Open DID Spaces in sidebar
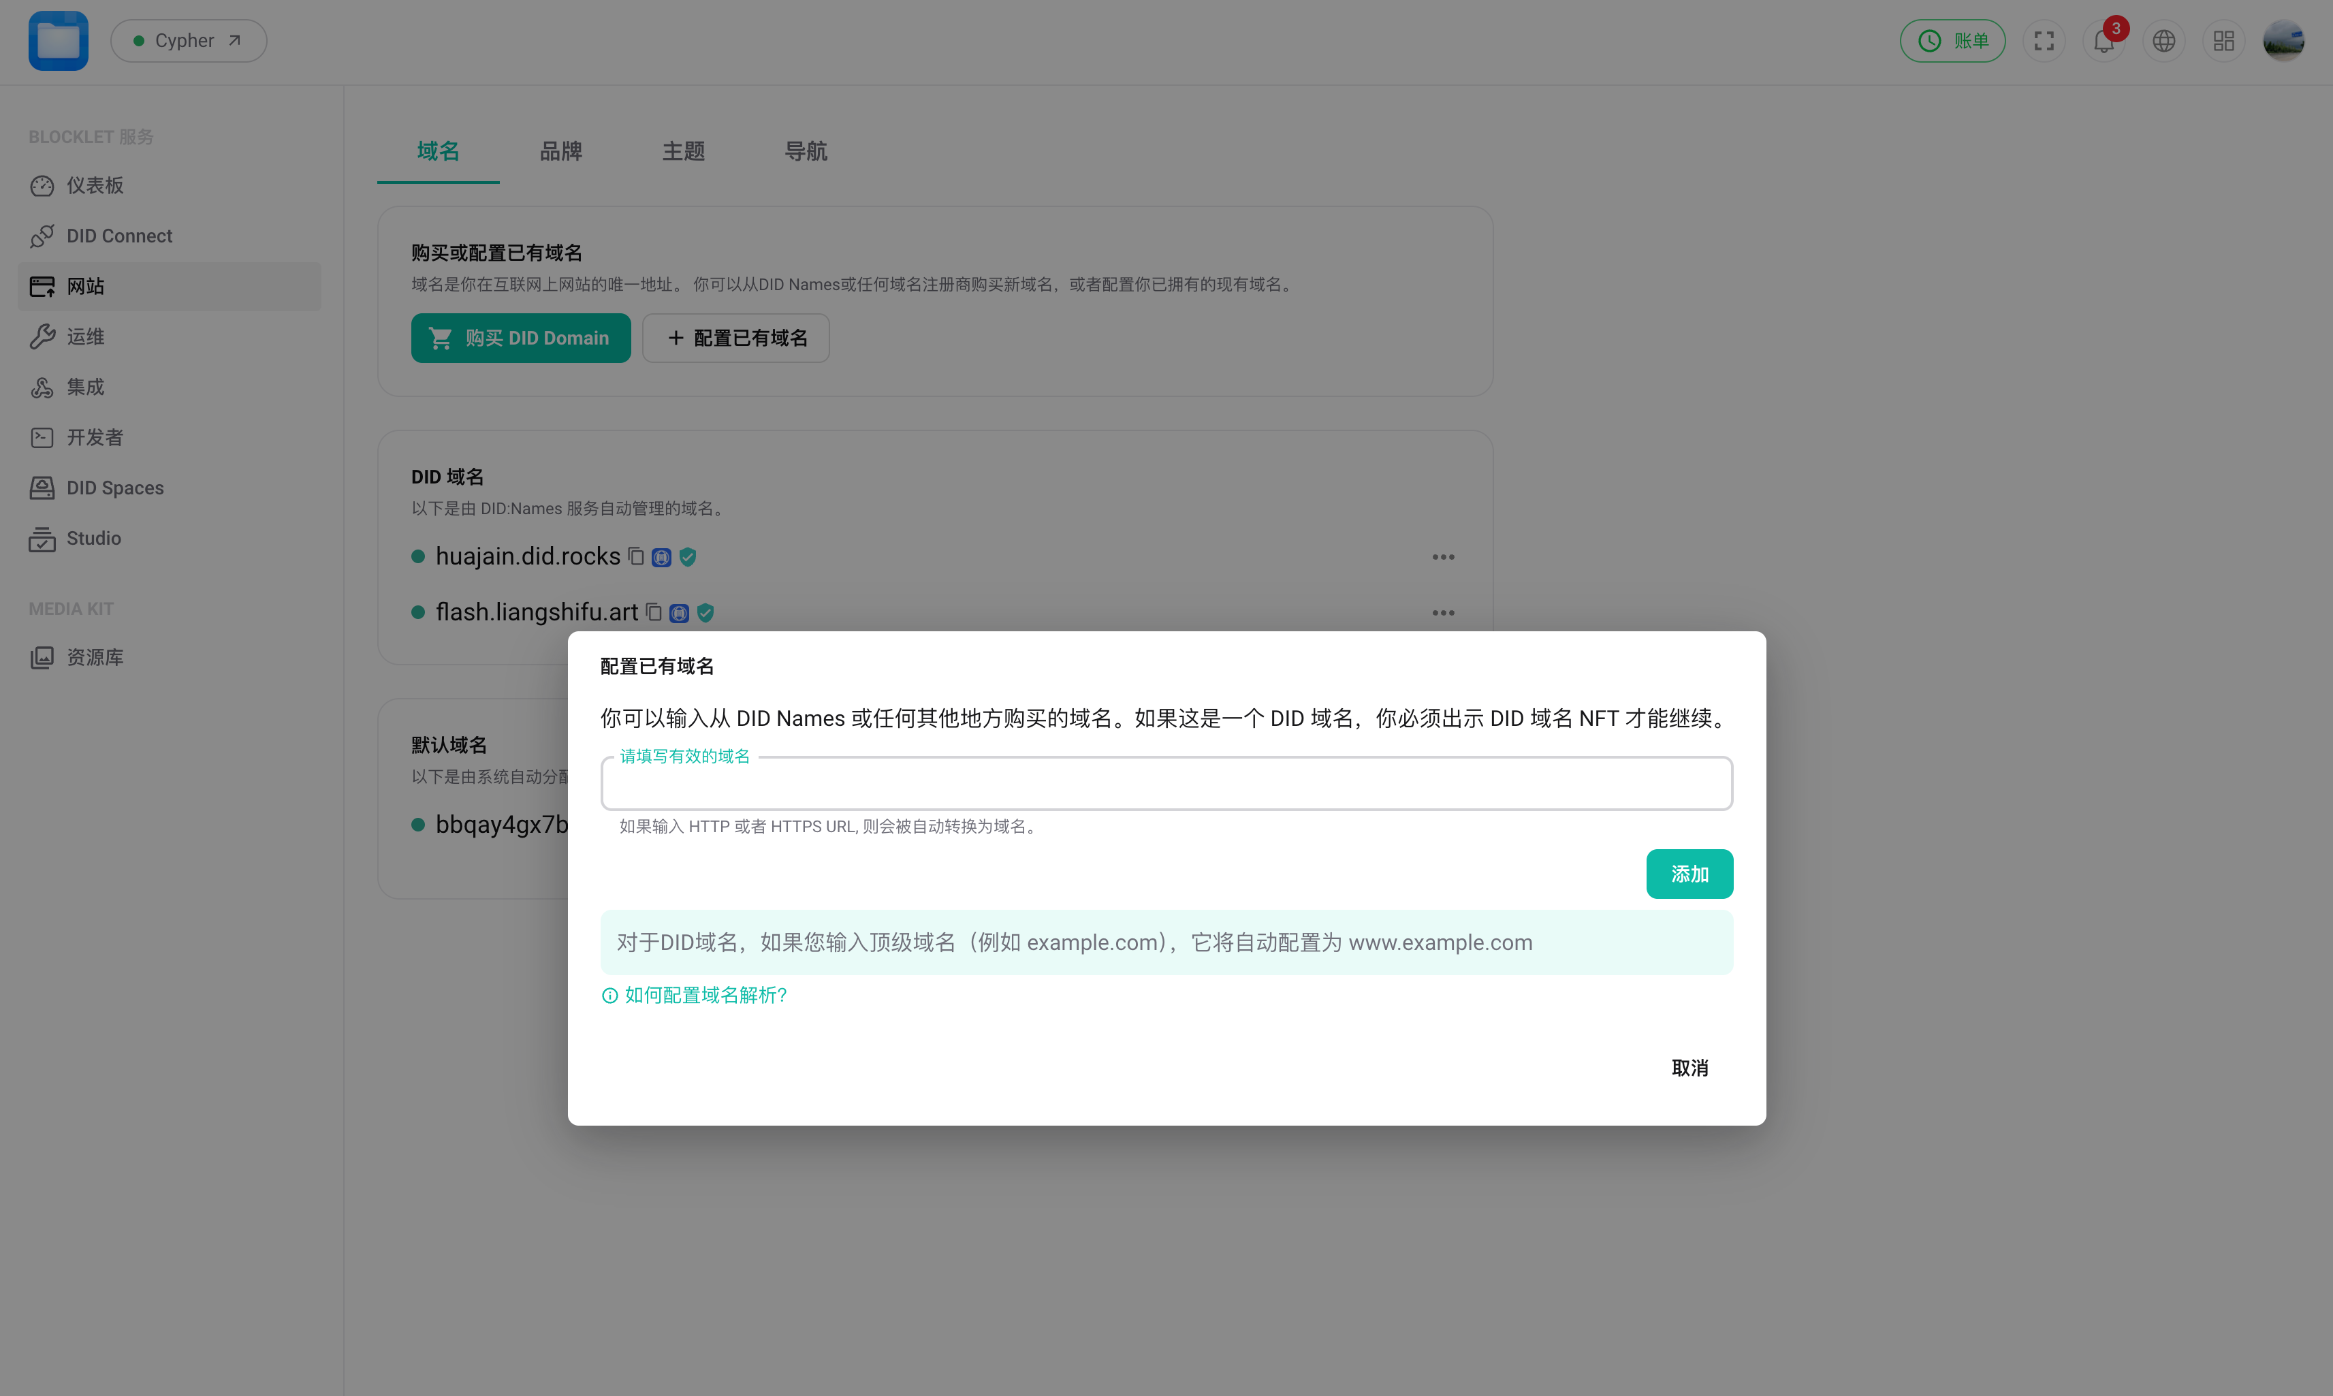2333x1396 pixels. 115,488
